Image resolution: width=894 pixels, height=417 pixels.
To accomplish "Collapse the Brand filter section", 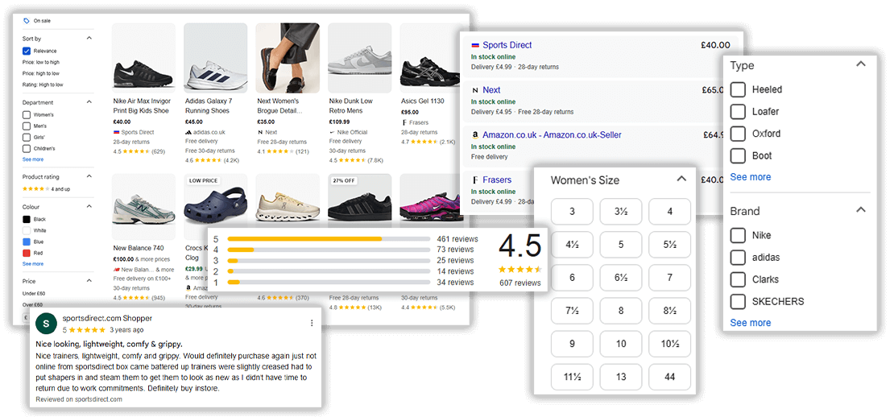I will [861, 210].
